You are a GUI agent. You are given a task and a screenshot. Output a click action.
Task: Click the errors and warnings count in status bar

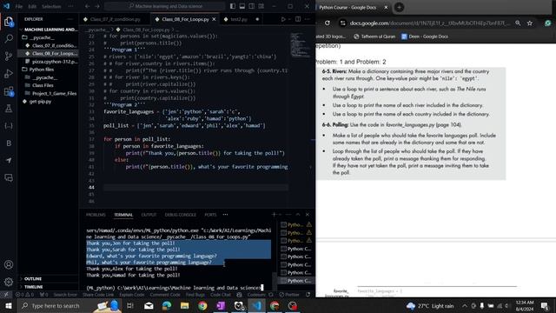[x=24, y=295]
